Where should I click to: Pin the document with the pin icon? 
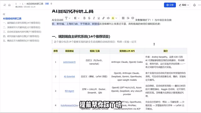51,4
